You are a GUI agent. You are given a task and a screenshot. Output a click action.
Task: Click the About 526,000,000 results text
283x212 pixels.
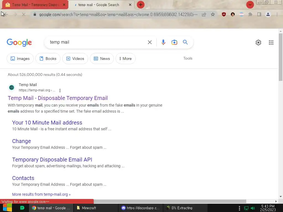click(45, 75)
